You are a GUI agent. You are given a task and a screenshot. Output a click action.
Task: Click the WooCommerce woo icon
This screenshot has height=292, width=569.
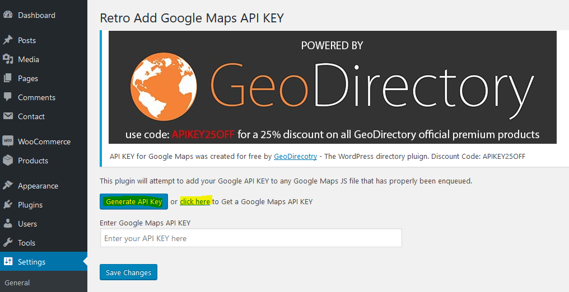click(8, 141)
